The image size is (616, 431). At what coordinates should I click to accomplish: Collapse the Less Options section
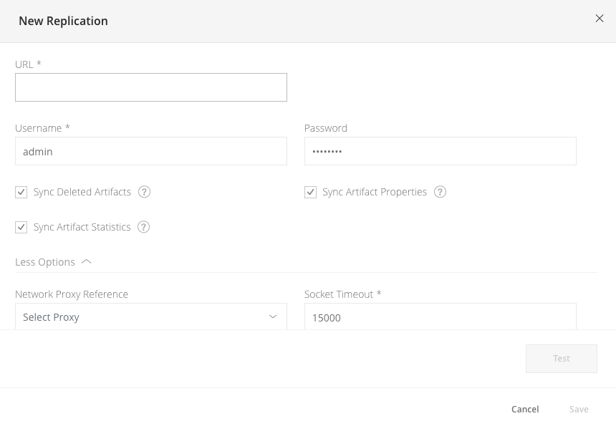(x=54, y=262)
